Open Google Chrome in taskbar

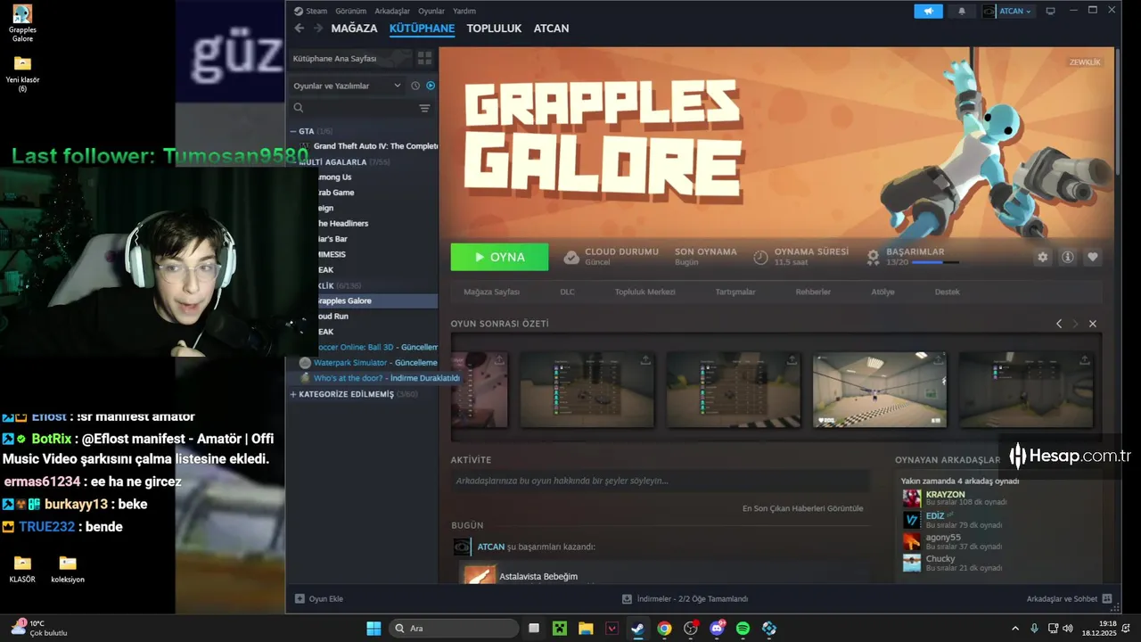pyautogui.click(x=664, y=628)
